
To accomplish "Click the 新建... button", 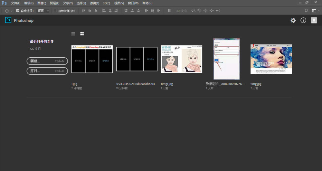I will coord(47,61).
